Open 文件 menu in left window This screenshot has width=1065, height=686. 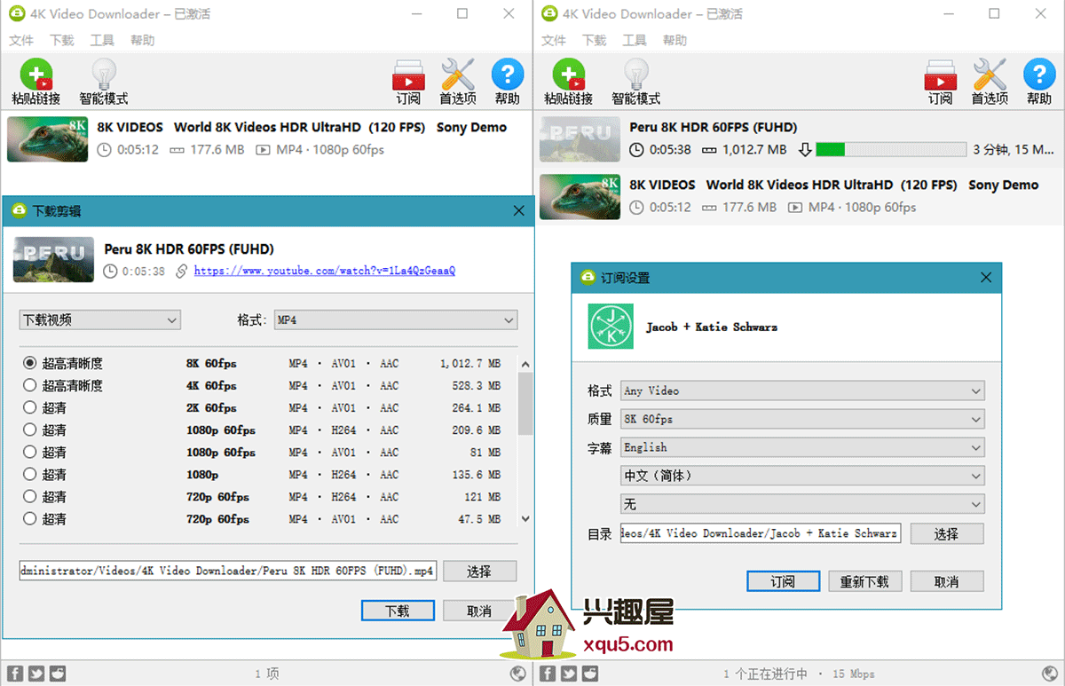[21, 40]
